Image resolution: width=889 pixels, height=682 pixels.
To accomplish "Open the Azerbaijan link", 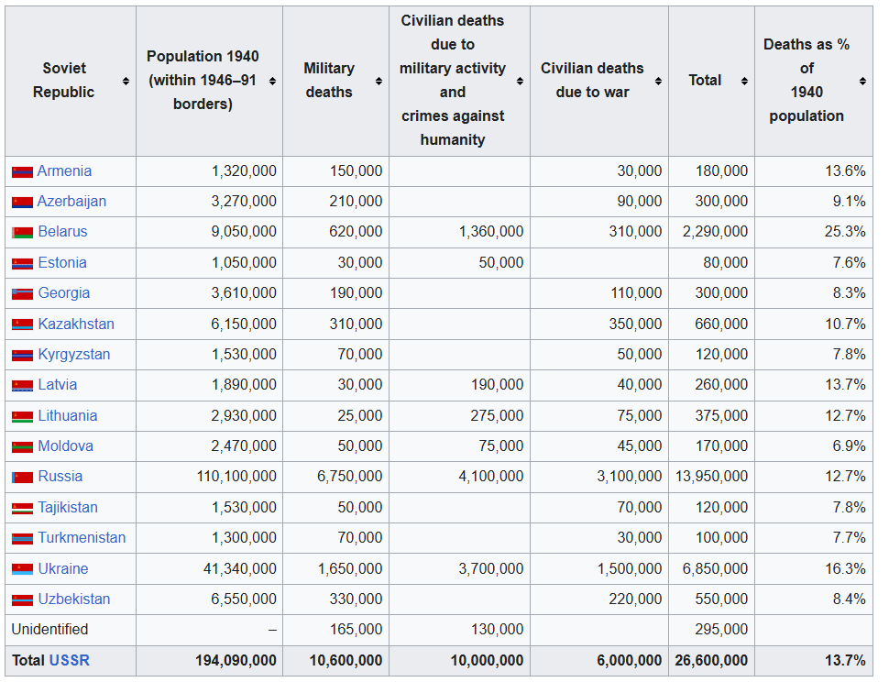I will click(71, 202).
